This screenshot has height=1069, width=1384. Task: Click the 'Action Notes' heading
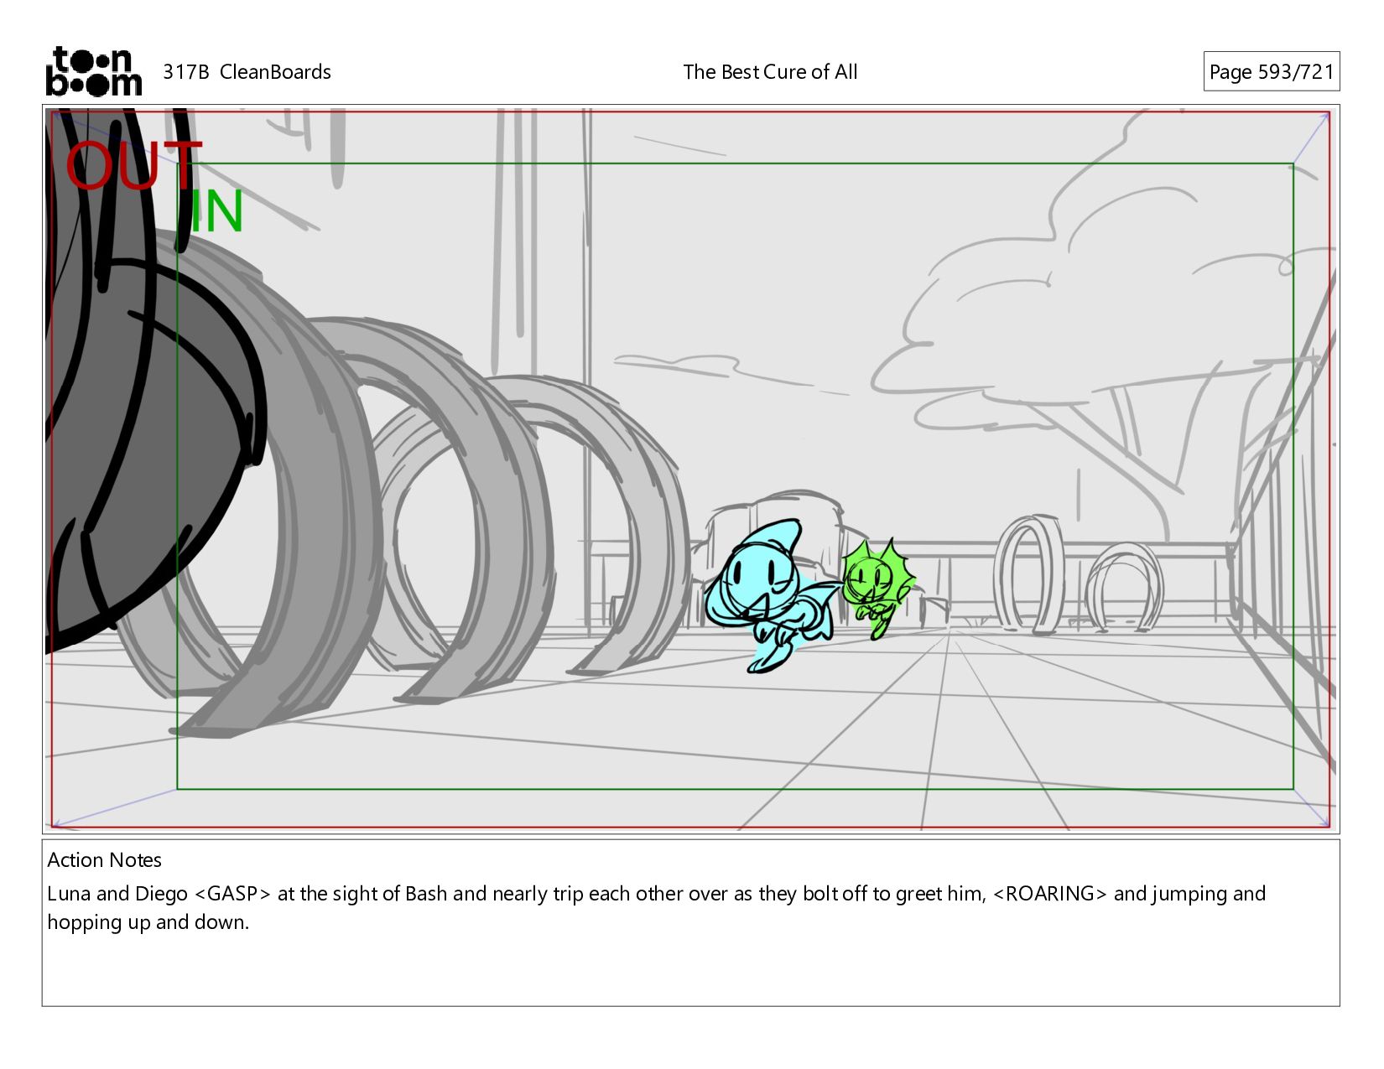[x=104, y=860]
